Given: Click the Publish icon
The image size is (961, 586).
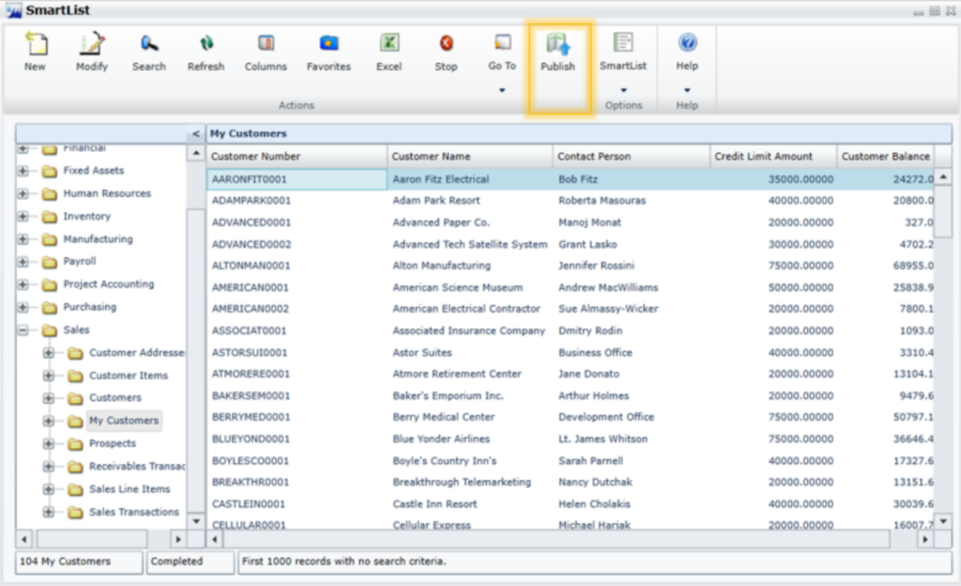Looking at the screenshot, I should [557, 44].
